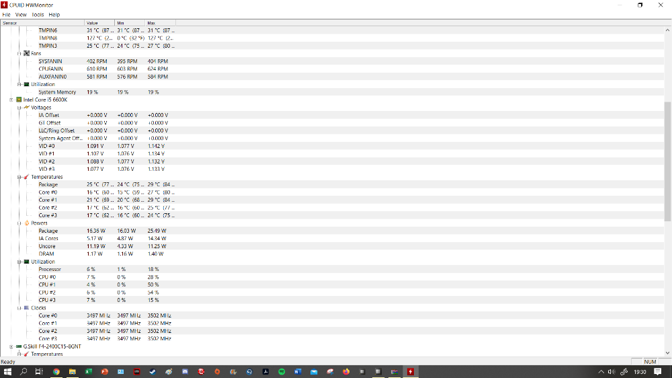The image size is (672, 378).
Task: Collapse the CPU Utilization group below Powers
Action: pyautogui.click(x=19, y=262)
